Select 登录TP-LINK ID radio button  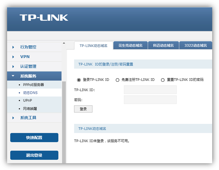click(x=79, y=80)
